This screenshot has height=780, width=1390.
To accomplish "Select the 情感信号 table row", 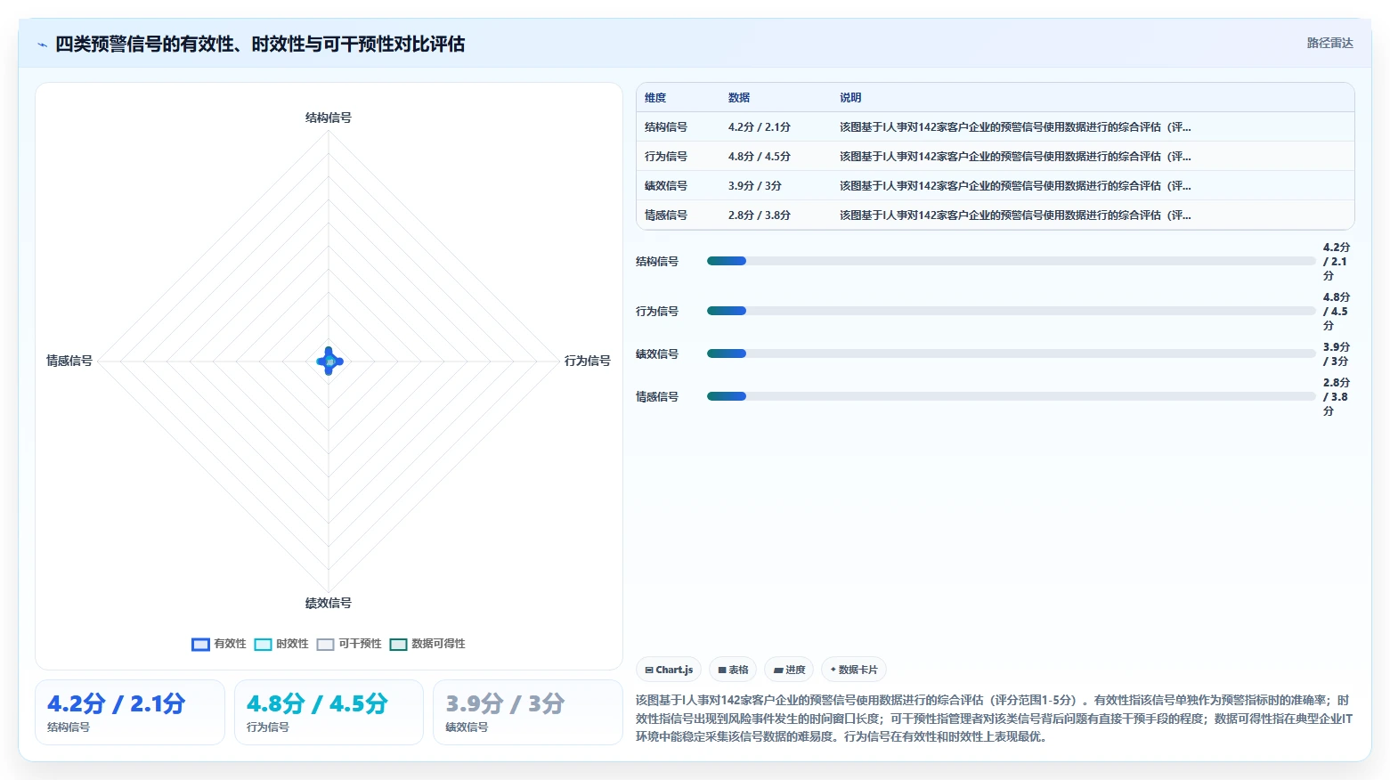I will click(996, 215).
